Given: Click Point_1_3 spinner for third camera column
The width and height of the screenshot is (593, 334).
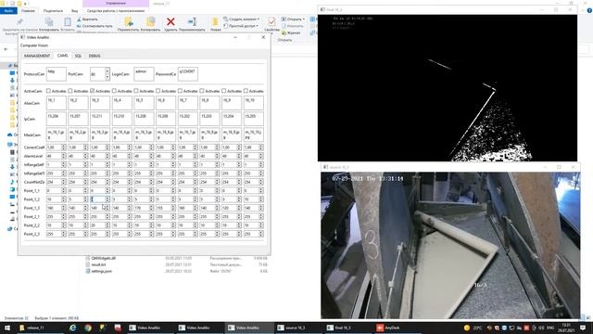Looking at the screenshot, I should click(107, 208).
